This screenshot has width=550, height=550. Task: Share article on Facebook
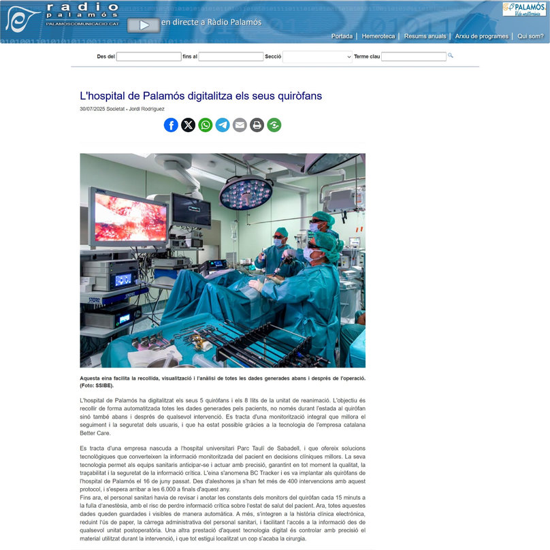tap(171, 125)
